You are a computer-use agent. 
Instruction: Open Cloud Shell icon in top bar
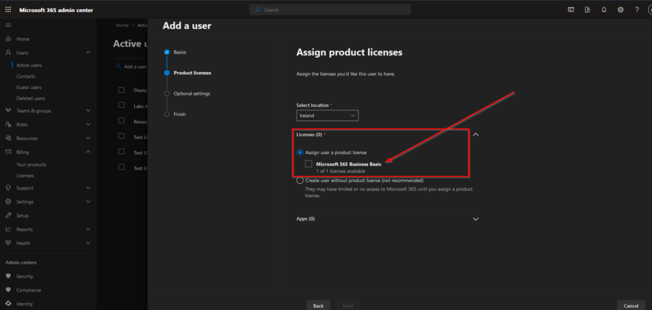pos(571,10)
